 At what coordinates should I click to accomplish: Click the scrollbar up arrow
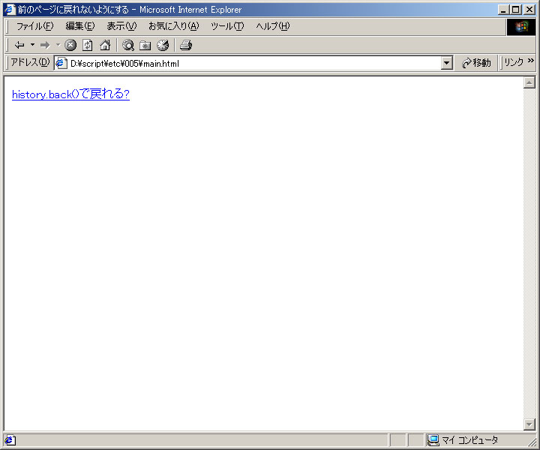coord(529,82)
